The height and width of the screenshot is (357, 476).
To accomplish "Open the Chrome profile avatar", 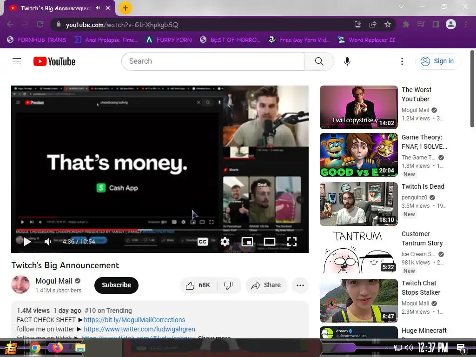I will click(x=451, y=24).
